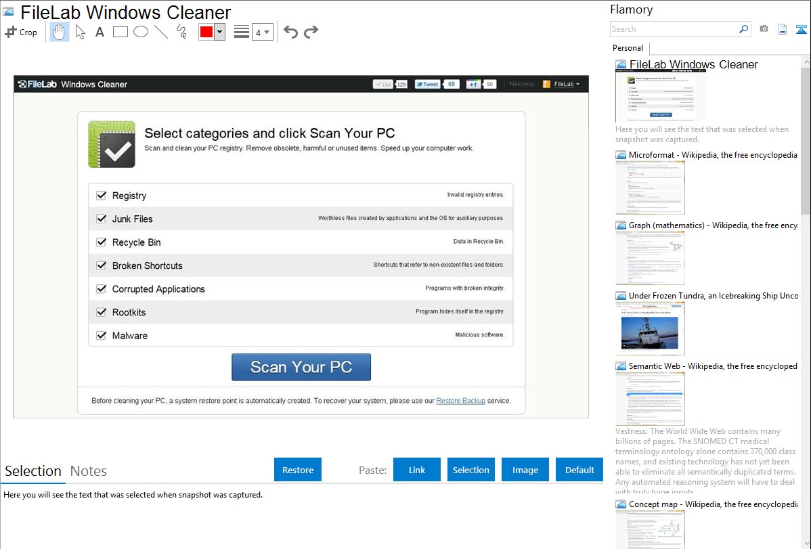Click the green checkmark cleaner logo
Screen dimensions: 811x549
pyautogui.click(x=112, y=144)
